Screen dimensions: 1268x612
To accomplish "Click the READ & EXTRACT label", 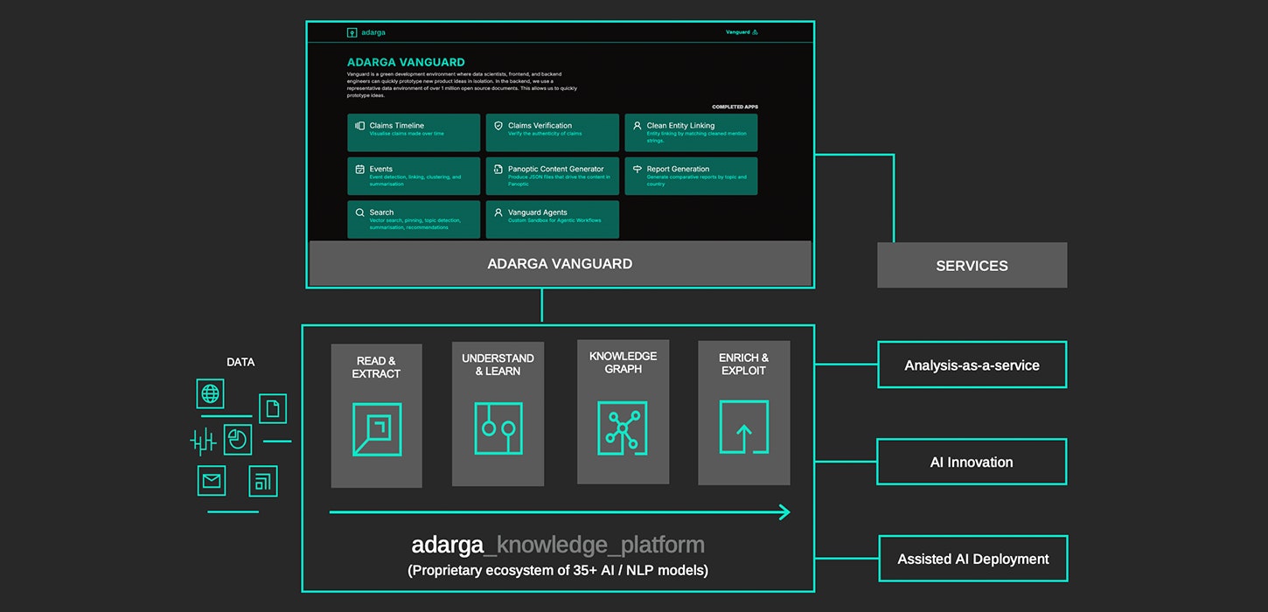I will tap(376, 367).
